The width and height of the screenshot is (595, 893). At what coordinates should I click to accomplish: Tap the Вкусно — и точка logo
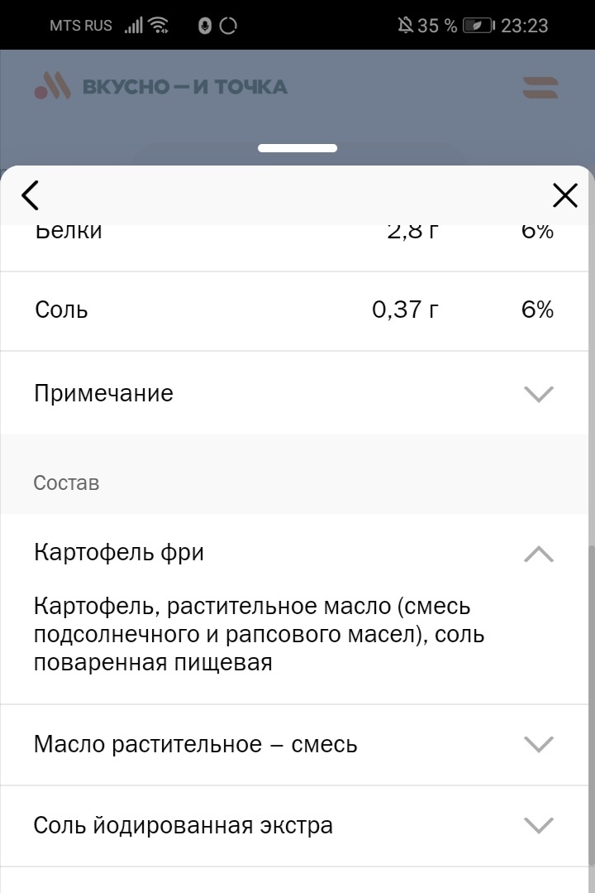[165, 86]
